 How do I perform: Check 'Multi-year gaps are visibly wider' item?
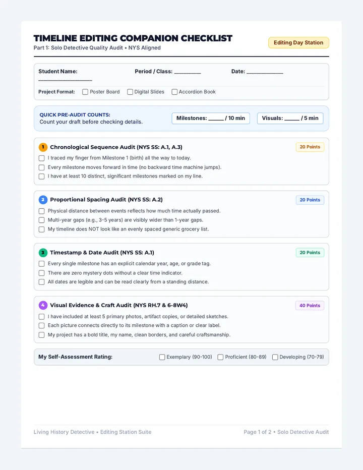pos(42,220)
